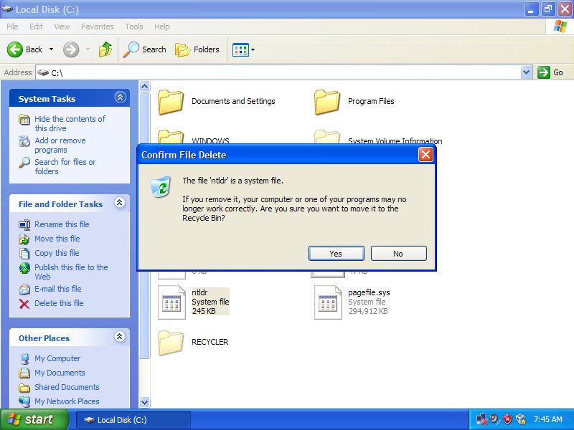Open My Network Places link
This screenshot has height=430, width=574.
[x=67, y=401]
